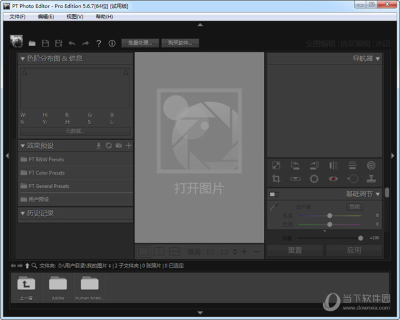Click the blue-yellow color temperature slider handle
400x320 pixels.
tap(329, 215)
